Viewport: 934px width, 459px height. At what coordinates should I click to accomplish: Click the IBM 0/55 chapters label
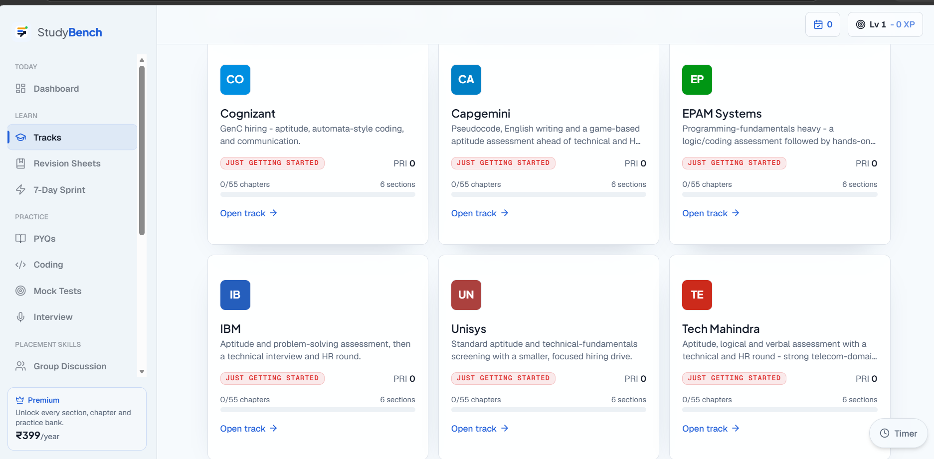pos(245,400)
